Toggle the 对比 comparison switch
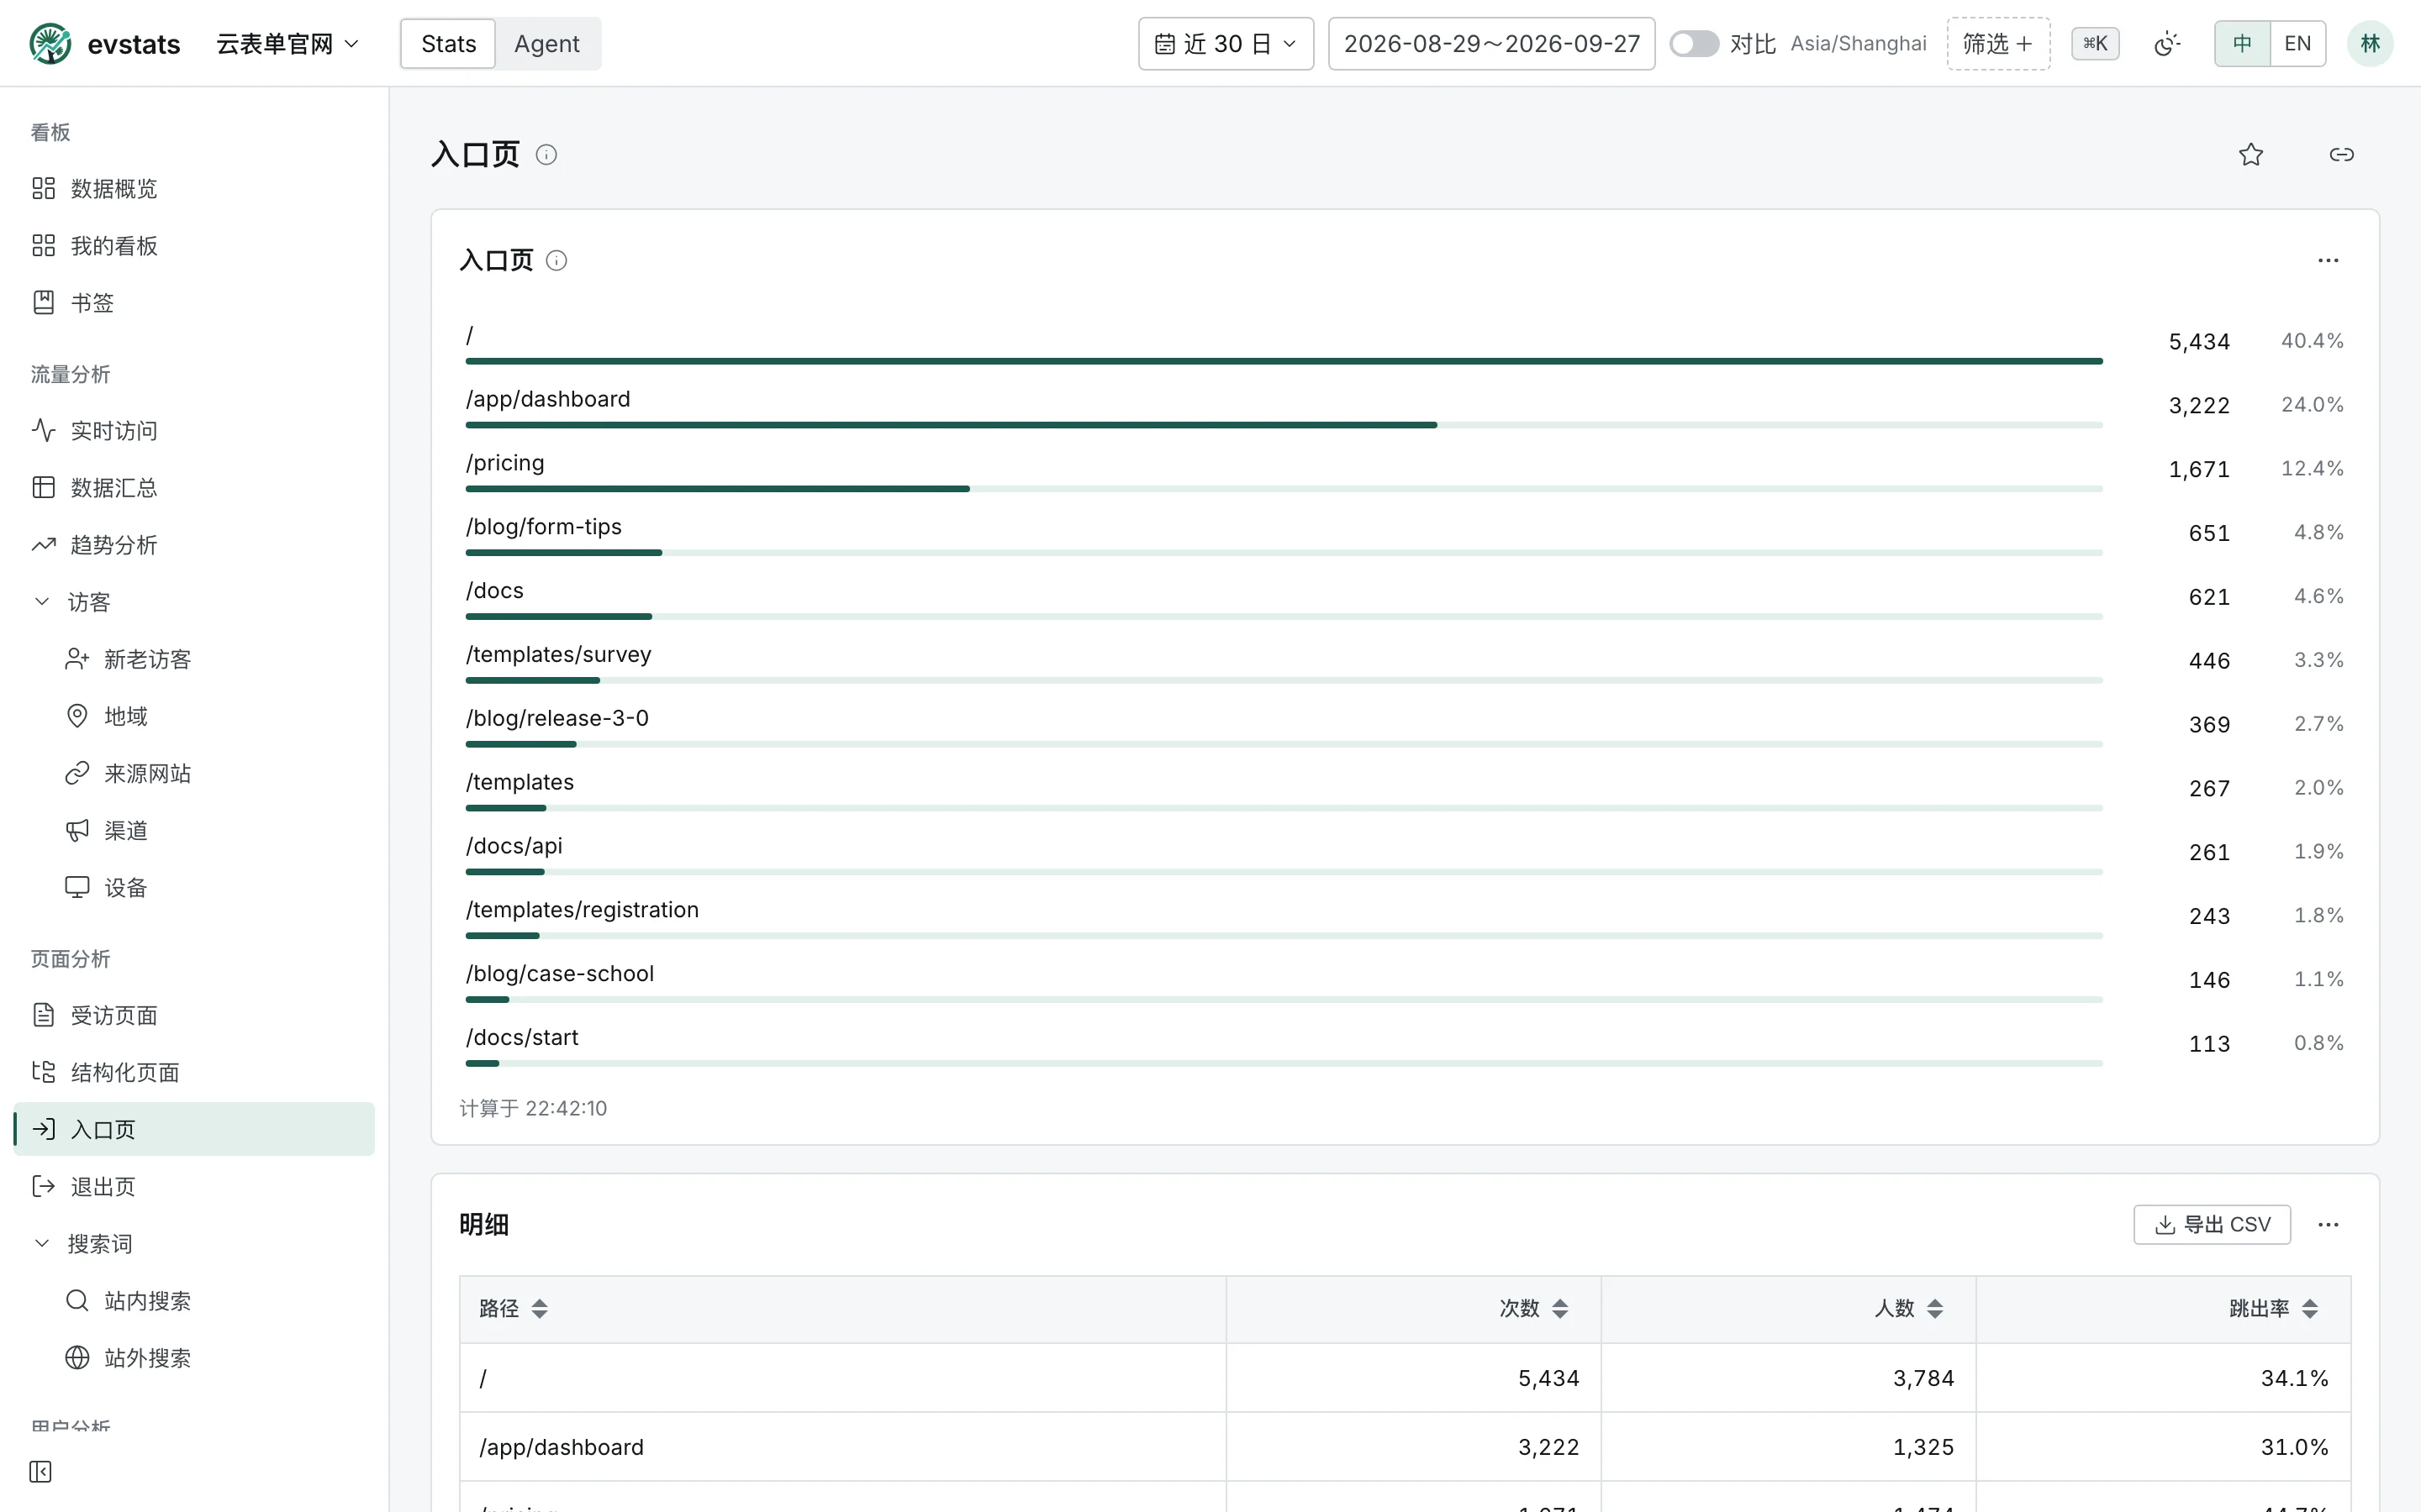 [1694, 44]
